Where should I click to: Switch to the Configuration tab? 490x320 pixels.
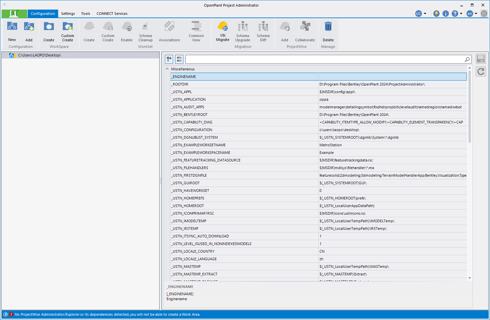coord(43,14)
